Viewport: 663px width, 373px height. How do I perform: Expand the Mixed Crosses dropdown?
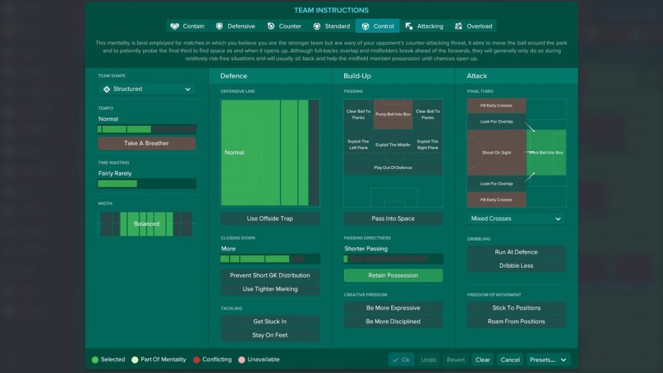click(516, 219)
